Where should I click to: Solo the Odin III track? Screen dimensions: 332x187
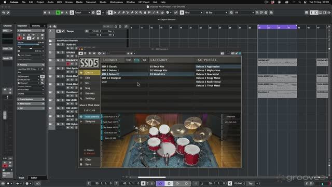pos(63,116)
